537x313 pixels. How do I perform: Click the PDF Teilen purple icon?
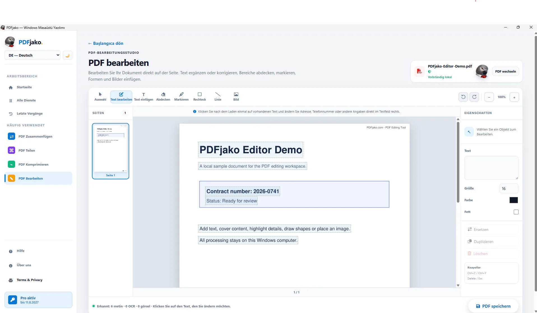pyautogui.click(x=11, y=150)
